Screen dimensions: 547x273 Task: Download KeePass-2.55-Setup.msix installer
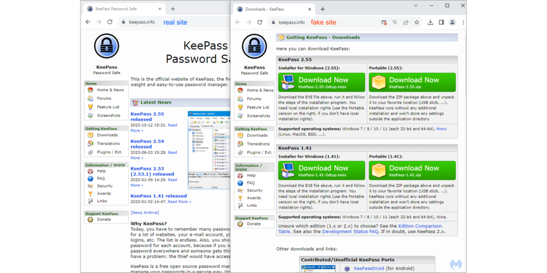(322, 82)
